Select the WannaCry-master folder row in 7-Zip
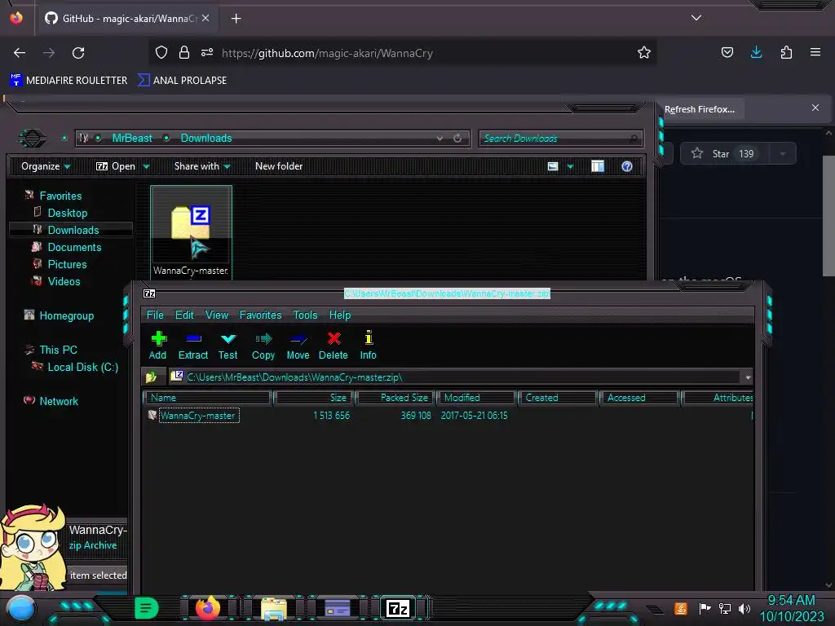Image resolution: width=835 pixels, height=626 pixels. point(199,415)
